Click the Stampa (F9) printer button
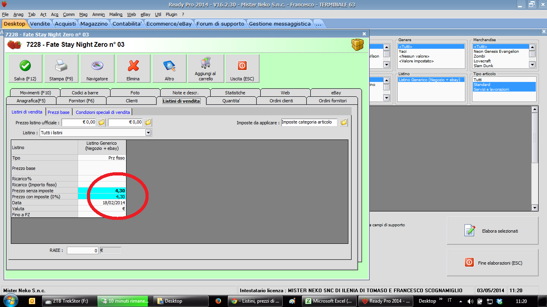Image resolution: width=547 pixels, height=307 pixels. click(x=61, y=69)
